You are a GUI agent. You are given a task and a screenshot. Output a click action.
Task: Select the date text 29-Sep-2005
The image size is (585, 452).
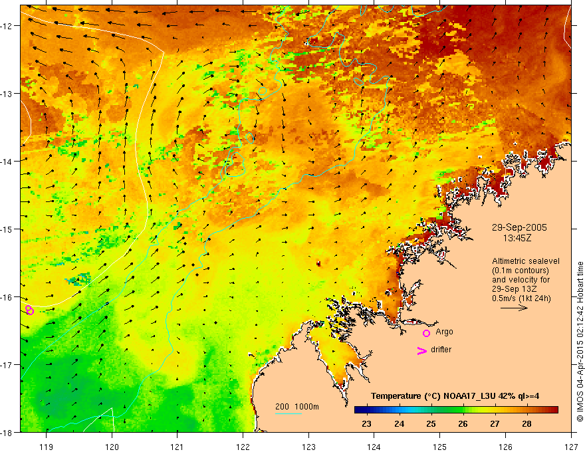519,227
